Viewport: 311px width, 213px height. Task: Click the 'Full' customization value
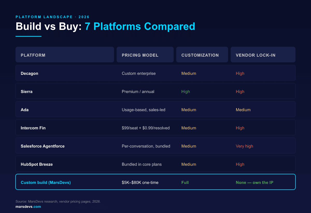(x=185, y=183)
